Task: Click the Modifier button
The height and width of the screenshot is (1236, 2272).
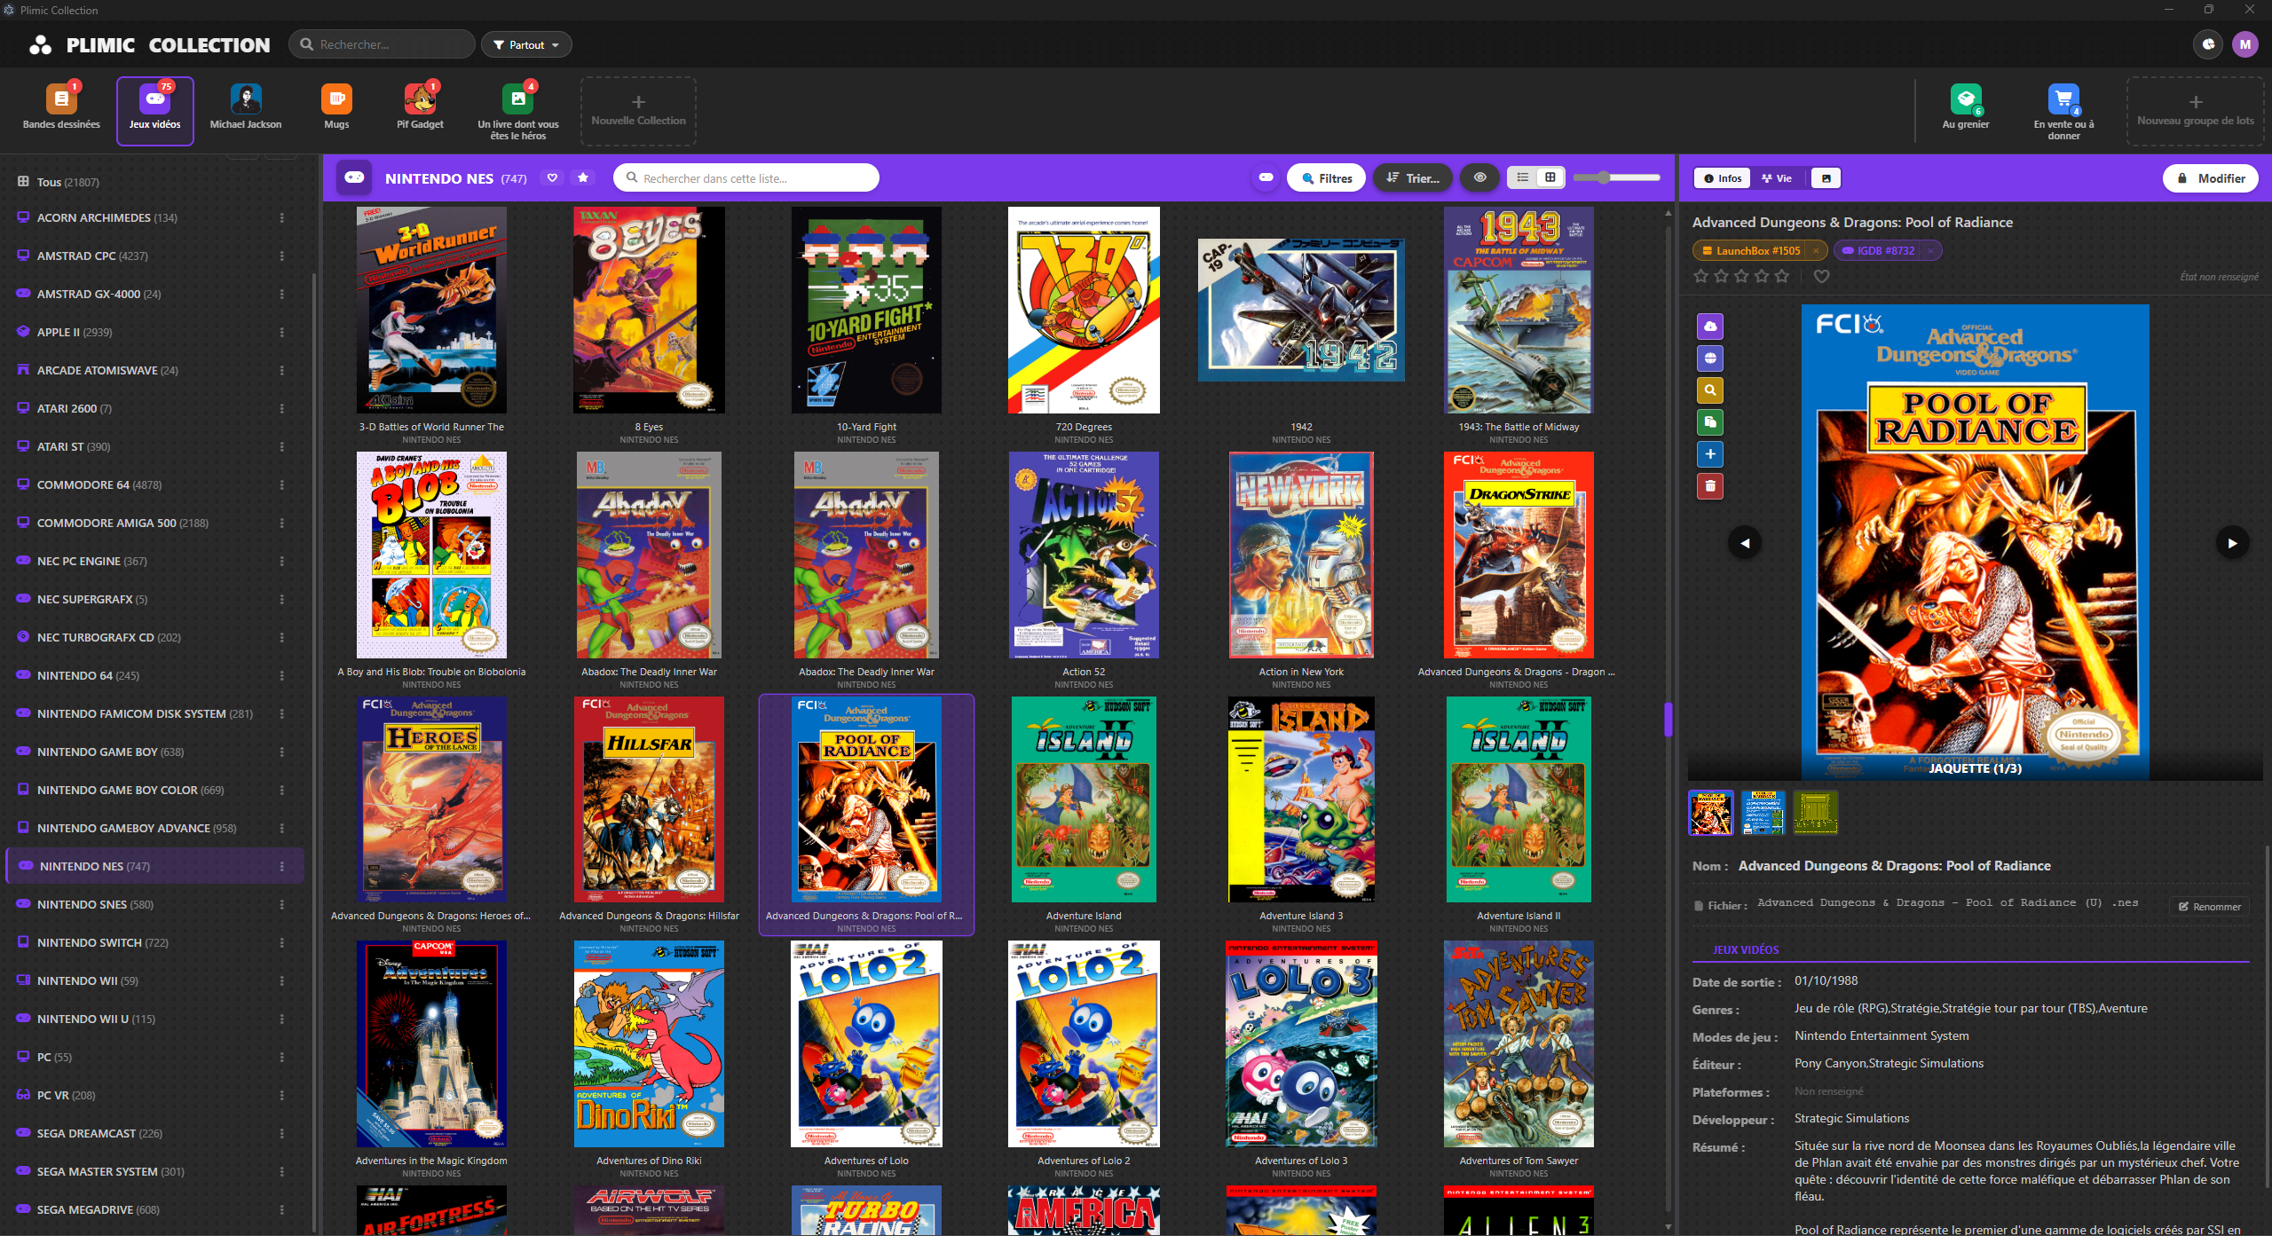Action: click(x=2210, y=177)
